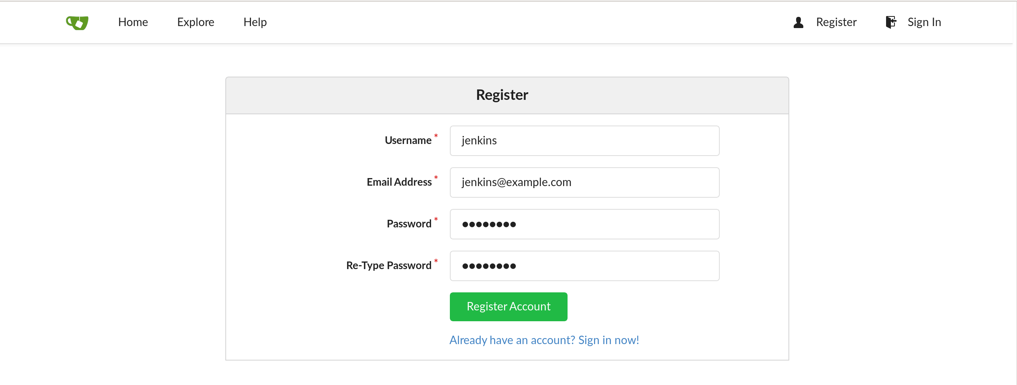
Task: Go to Explore in the top navigation
Action: [196, 22]
